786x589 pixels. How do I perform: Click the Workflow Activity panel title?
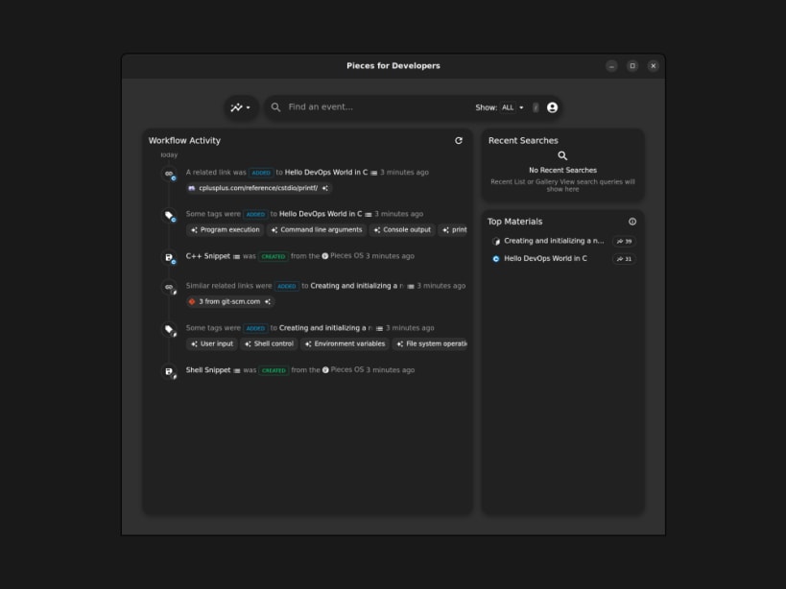click(x=184, y=141)
